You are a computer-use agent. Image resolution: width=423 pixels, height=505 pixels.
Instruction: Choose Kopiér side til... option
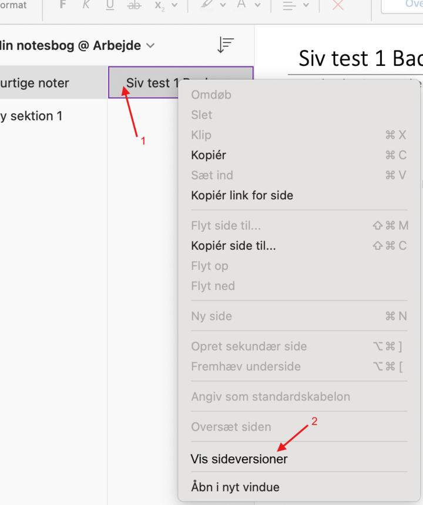point(233,246)
